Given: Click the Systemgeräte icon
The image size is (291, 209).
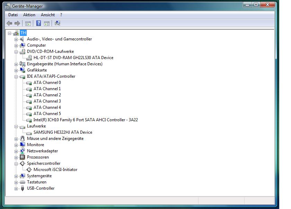Looking at the screenshot, I should (x=23, y=176).
